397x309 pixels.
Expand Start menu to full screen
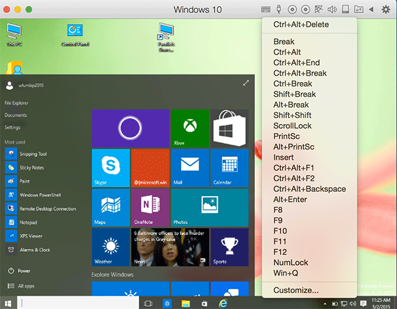tap(246, 83)
